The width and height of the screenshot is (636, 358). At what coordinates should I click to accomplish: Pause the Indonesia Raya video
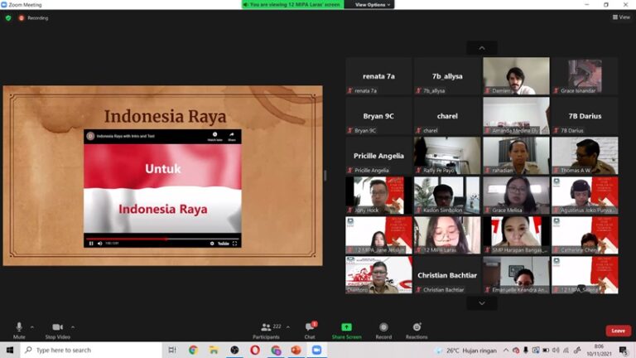pos(91,244)
